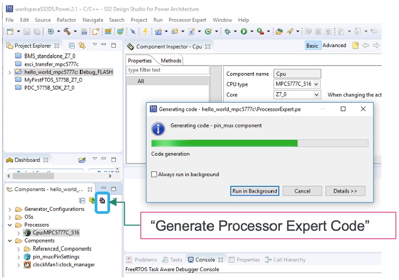Expand the Generator_Configurations folder
This screenshot has width=399, height=280.
tap(10, 209)
